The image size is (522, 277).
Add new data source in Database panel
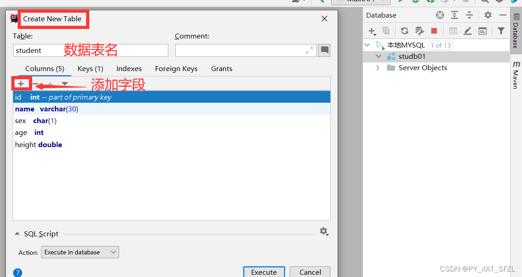click(372, 31)
